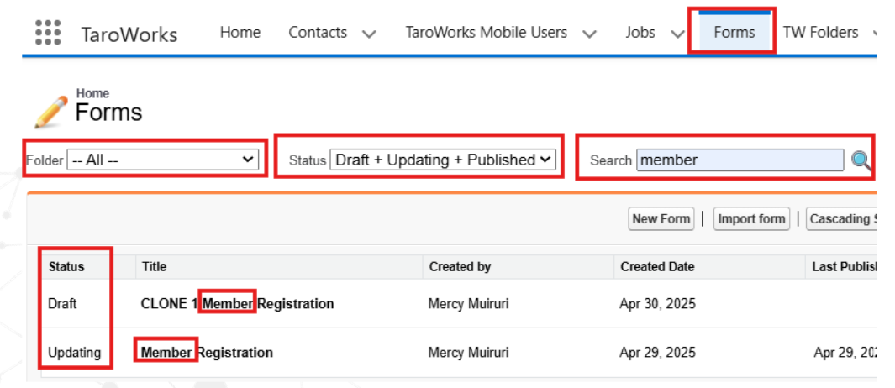
Task: Expand TaroWorks Mobile Users chevron
Action: [x=590, y=34]
